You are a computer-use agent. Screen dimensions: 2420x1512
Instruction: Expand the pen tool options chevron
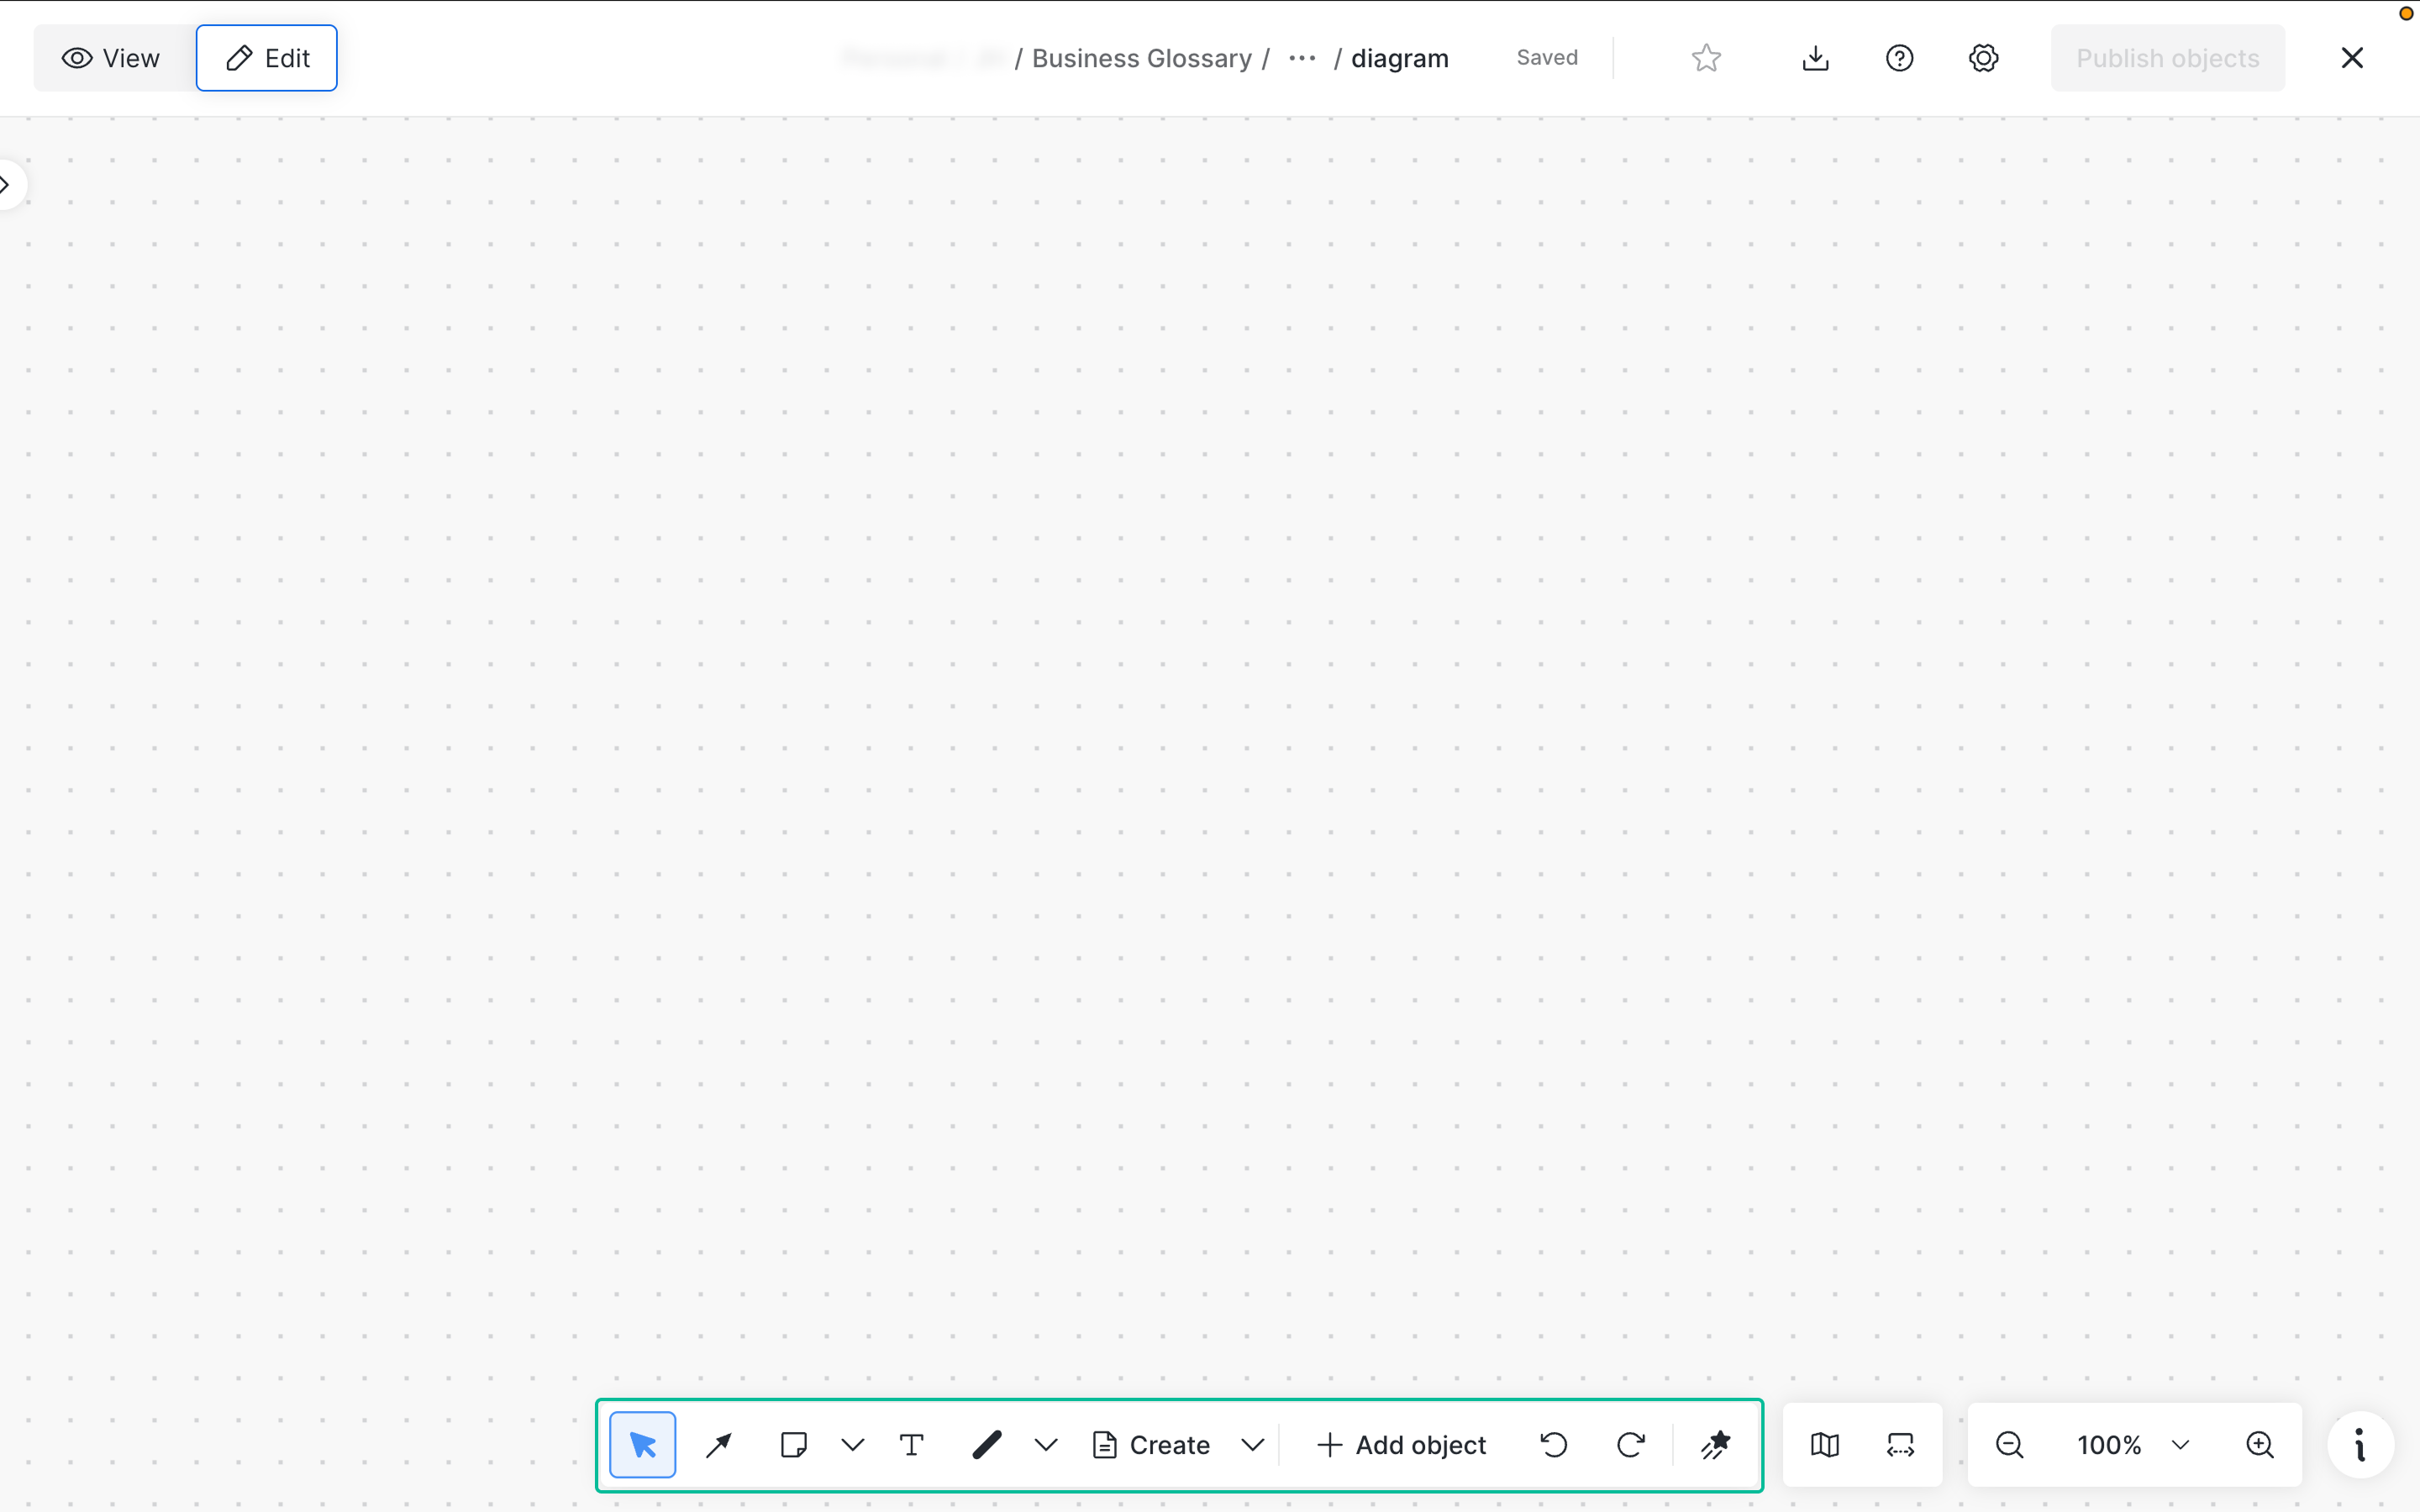pos(1045,1444)
